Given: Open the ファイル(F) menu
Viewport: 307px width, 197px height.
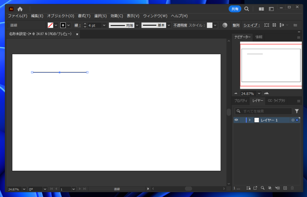Looking at the screenshot, I should click(18, 16).
